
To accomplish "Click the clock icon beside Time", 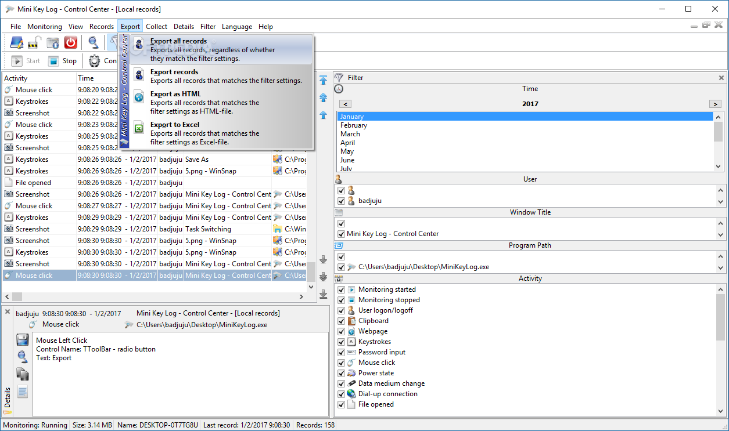I will pyautogui.click(x=339, y=89).
